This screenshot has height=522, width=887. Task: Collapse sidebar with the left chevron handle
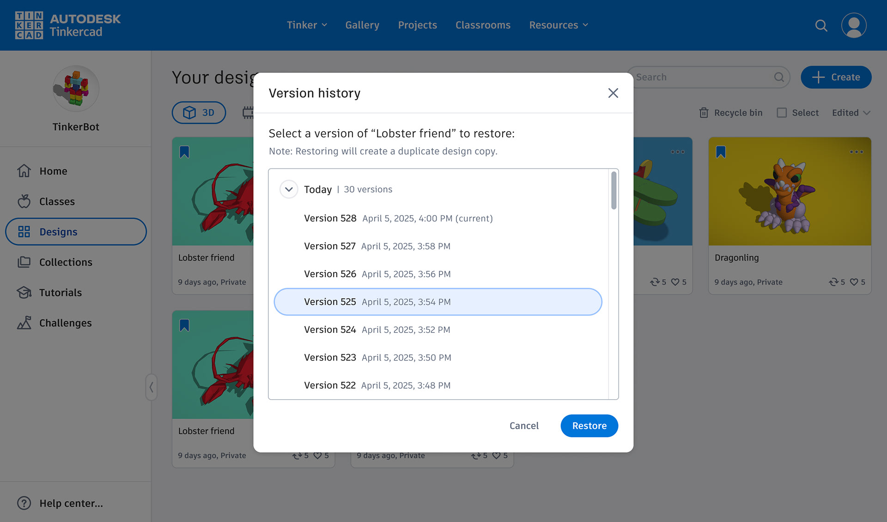tap(151, 387)
